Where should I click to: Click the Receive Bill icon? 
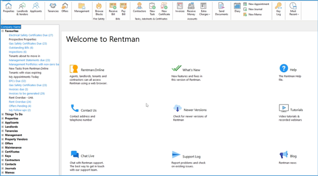tap(113, 9)
